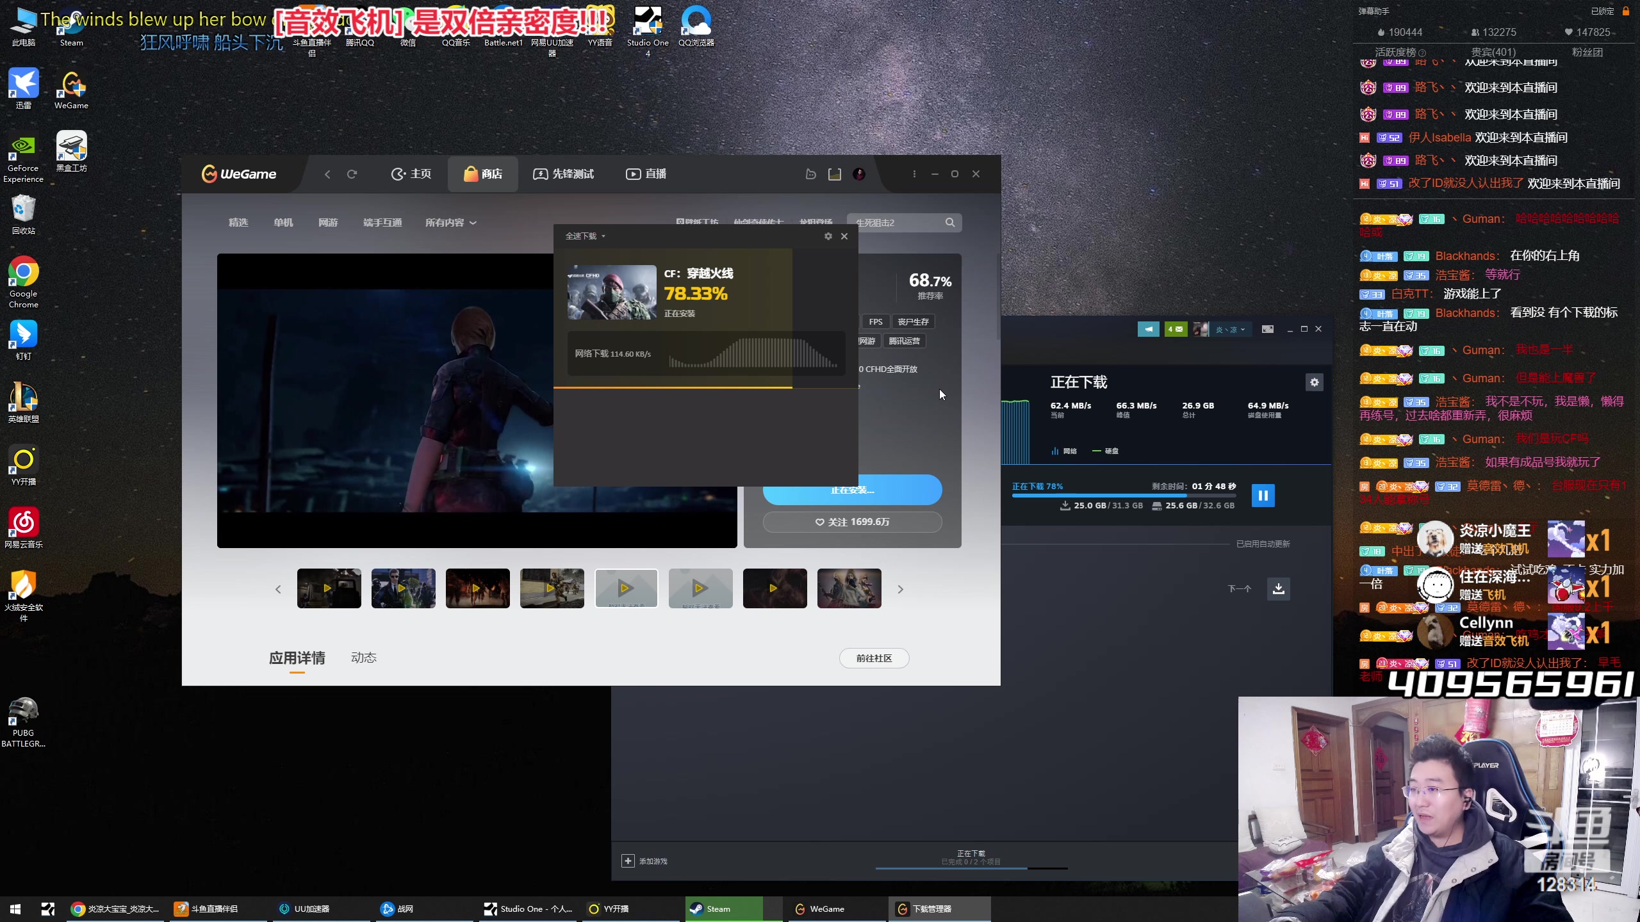Viewport: 1640px width, 922px height.
Task: Switch to 下载管理器 in taskbar
Action: pos(939,909)
